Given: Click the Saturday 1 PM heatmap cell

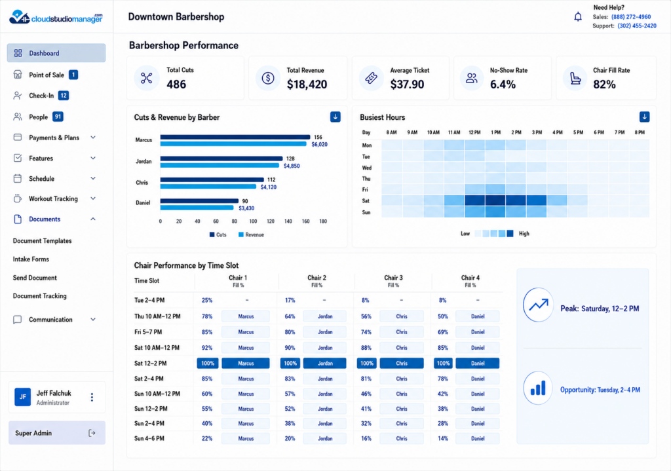Looking at the screenshot, I should click(495, 200).
